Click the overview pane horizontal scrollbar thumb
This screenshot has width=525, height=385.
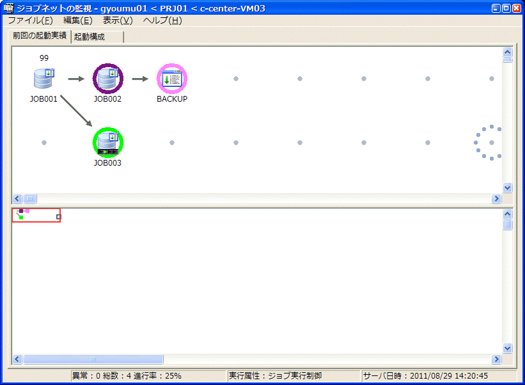coord(93,359)
